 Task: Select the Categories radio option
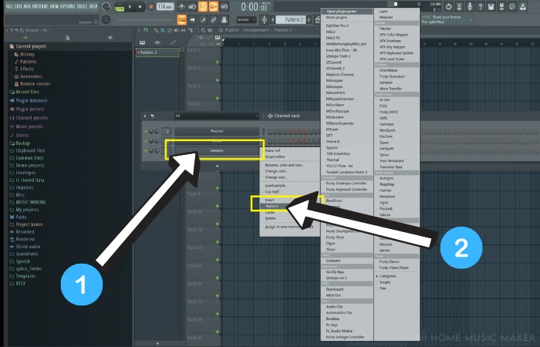(386, 276)
